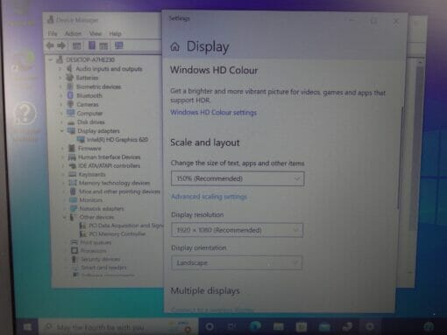
Task: Expand the Audio inputs and outputs node
Action: pyautogui.click(x=60, y=69)
